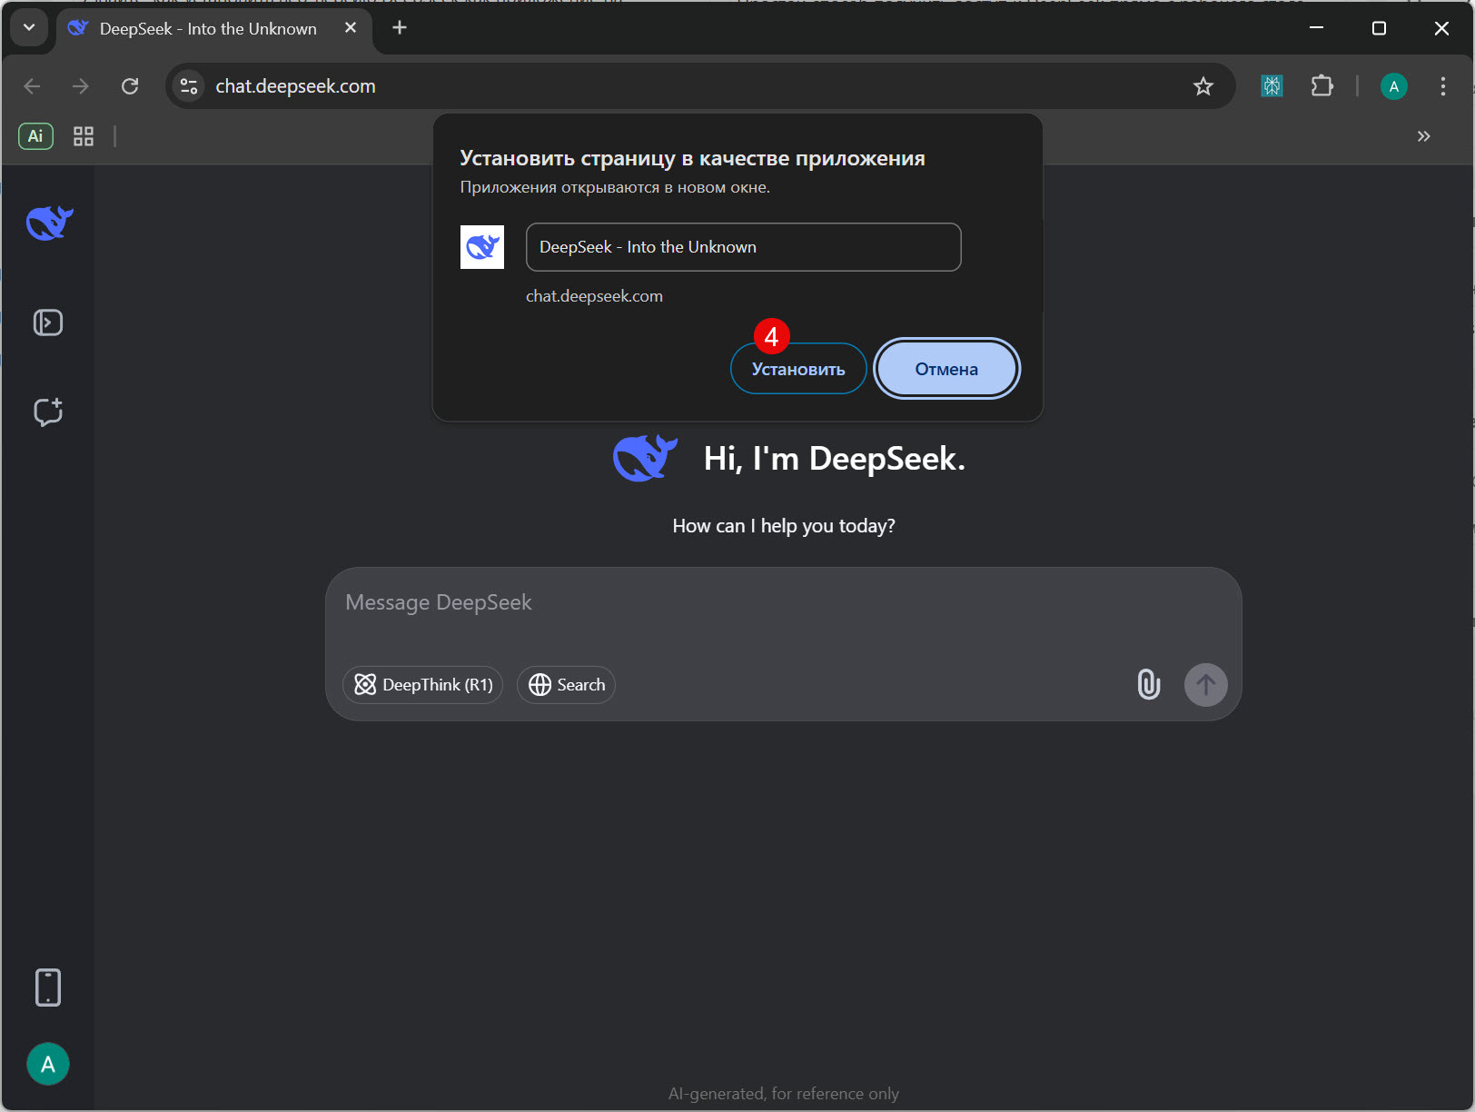This screenshot has width=1475, height=1112.
Task: Open the user avatar A in sidebar
Action: coord(48,1064)
